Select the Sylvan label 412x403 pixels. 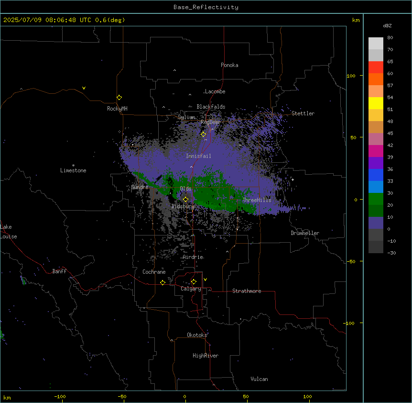point(186,117)
